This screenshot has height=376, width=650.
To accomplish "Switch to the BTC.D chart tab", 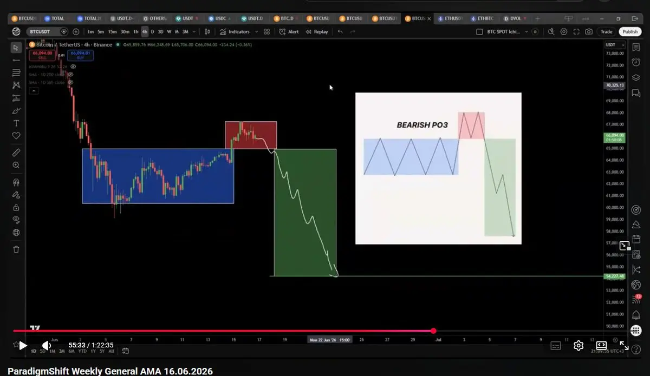I will [287, 18].
